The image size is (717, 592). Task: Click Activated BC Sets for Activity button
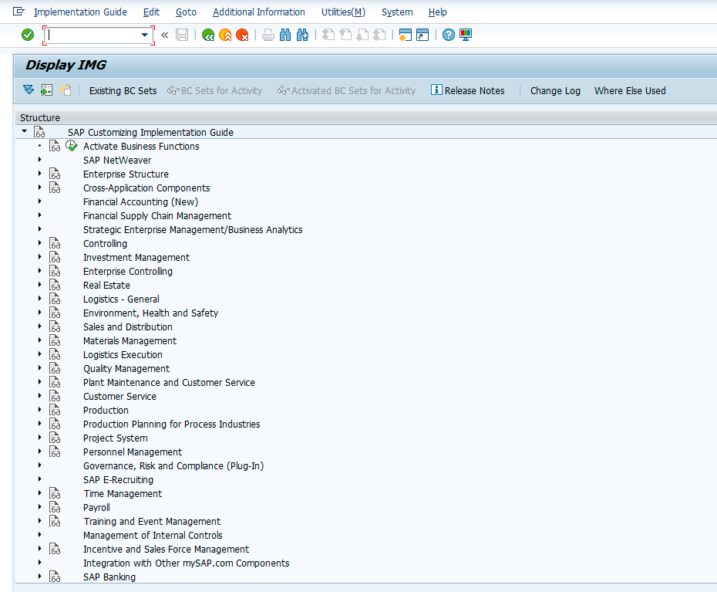347,90
